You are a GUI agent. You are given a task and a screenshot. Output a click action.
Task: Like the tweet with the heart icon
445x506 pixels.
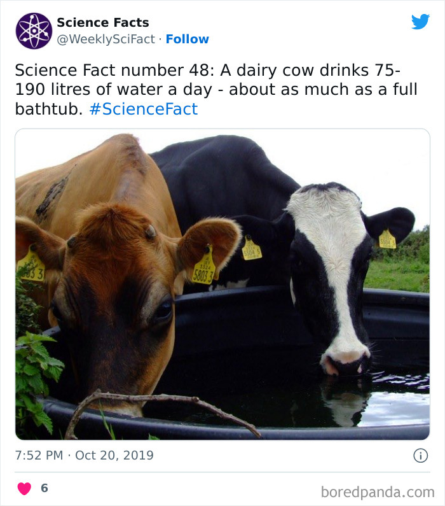(x=24, y=489)
